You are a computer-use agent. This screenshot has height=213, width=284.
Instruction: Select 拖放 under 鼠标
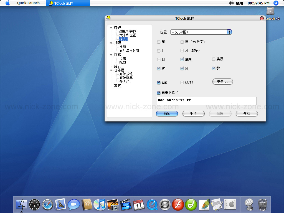(x=123, y=62)
